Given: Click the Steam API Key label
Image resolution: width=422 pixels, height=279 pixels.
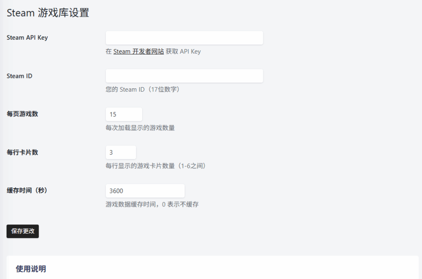Looking at the screenshot, I should click(27, 38).
